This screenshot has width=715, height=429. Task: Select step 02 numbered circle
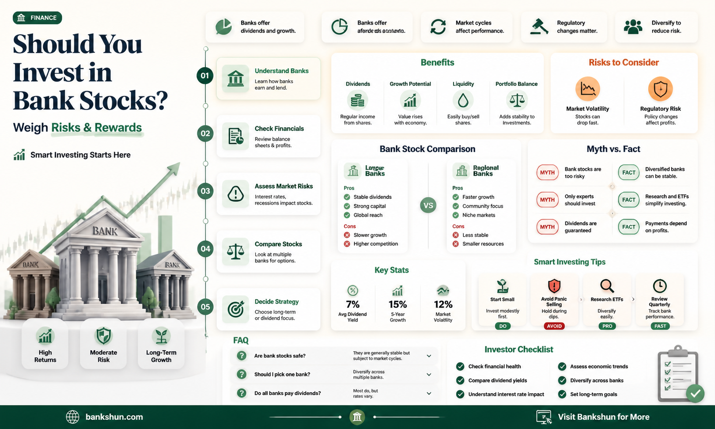pyautogui.click(x=205, y=133)
